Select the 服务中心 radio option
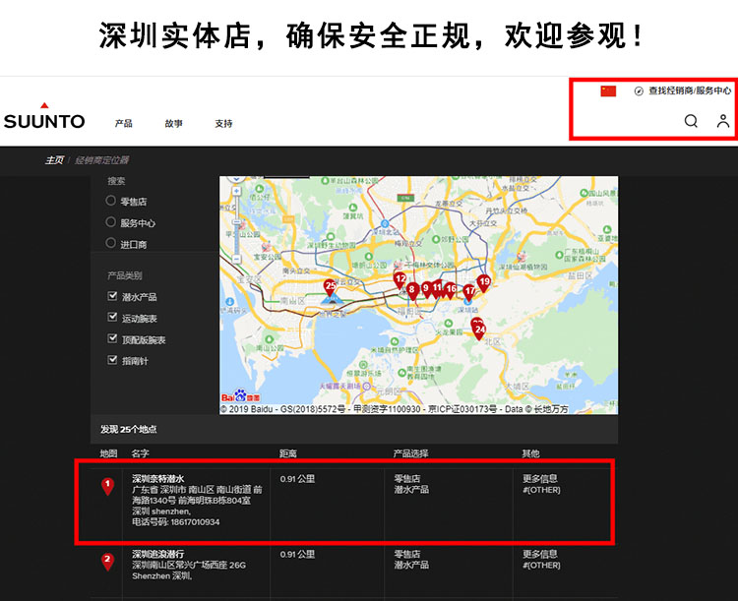Screen dimensions: 738x601 click(x=110, y=221)
